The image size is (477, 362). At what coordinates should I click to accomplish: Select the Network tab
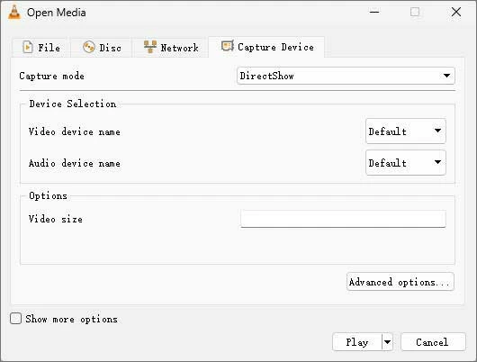click(171, 48)
